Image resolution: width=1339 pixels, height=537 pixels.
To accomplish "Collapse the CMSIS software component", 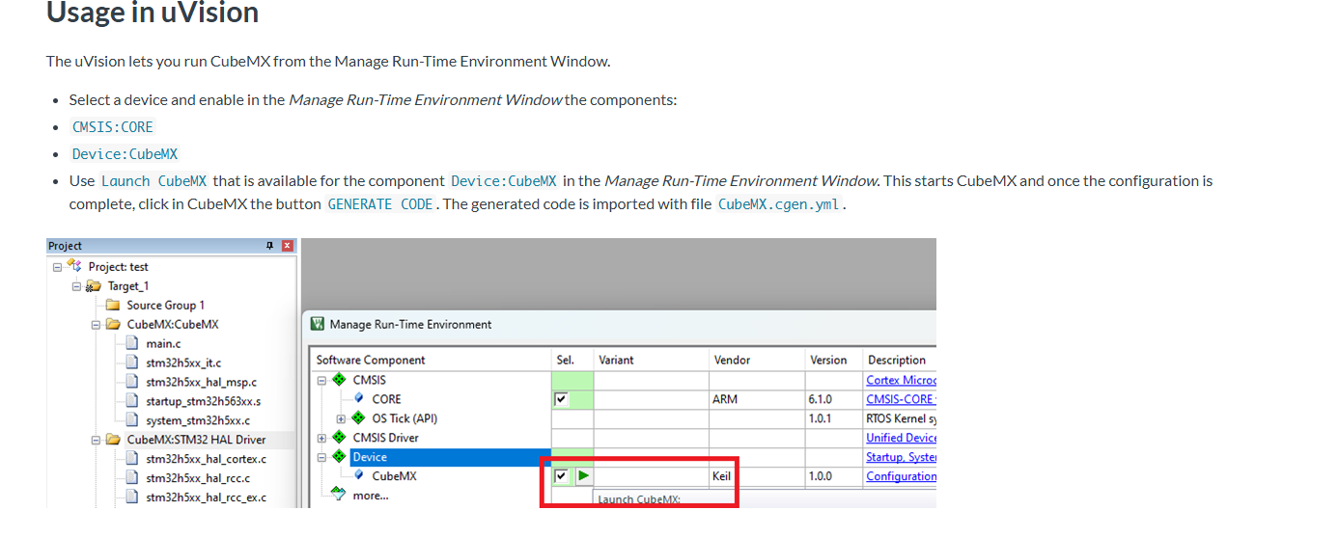I will pos(321,380).
